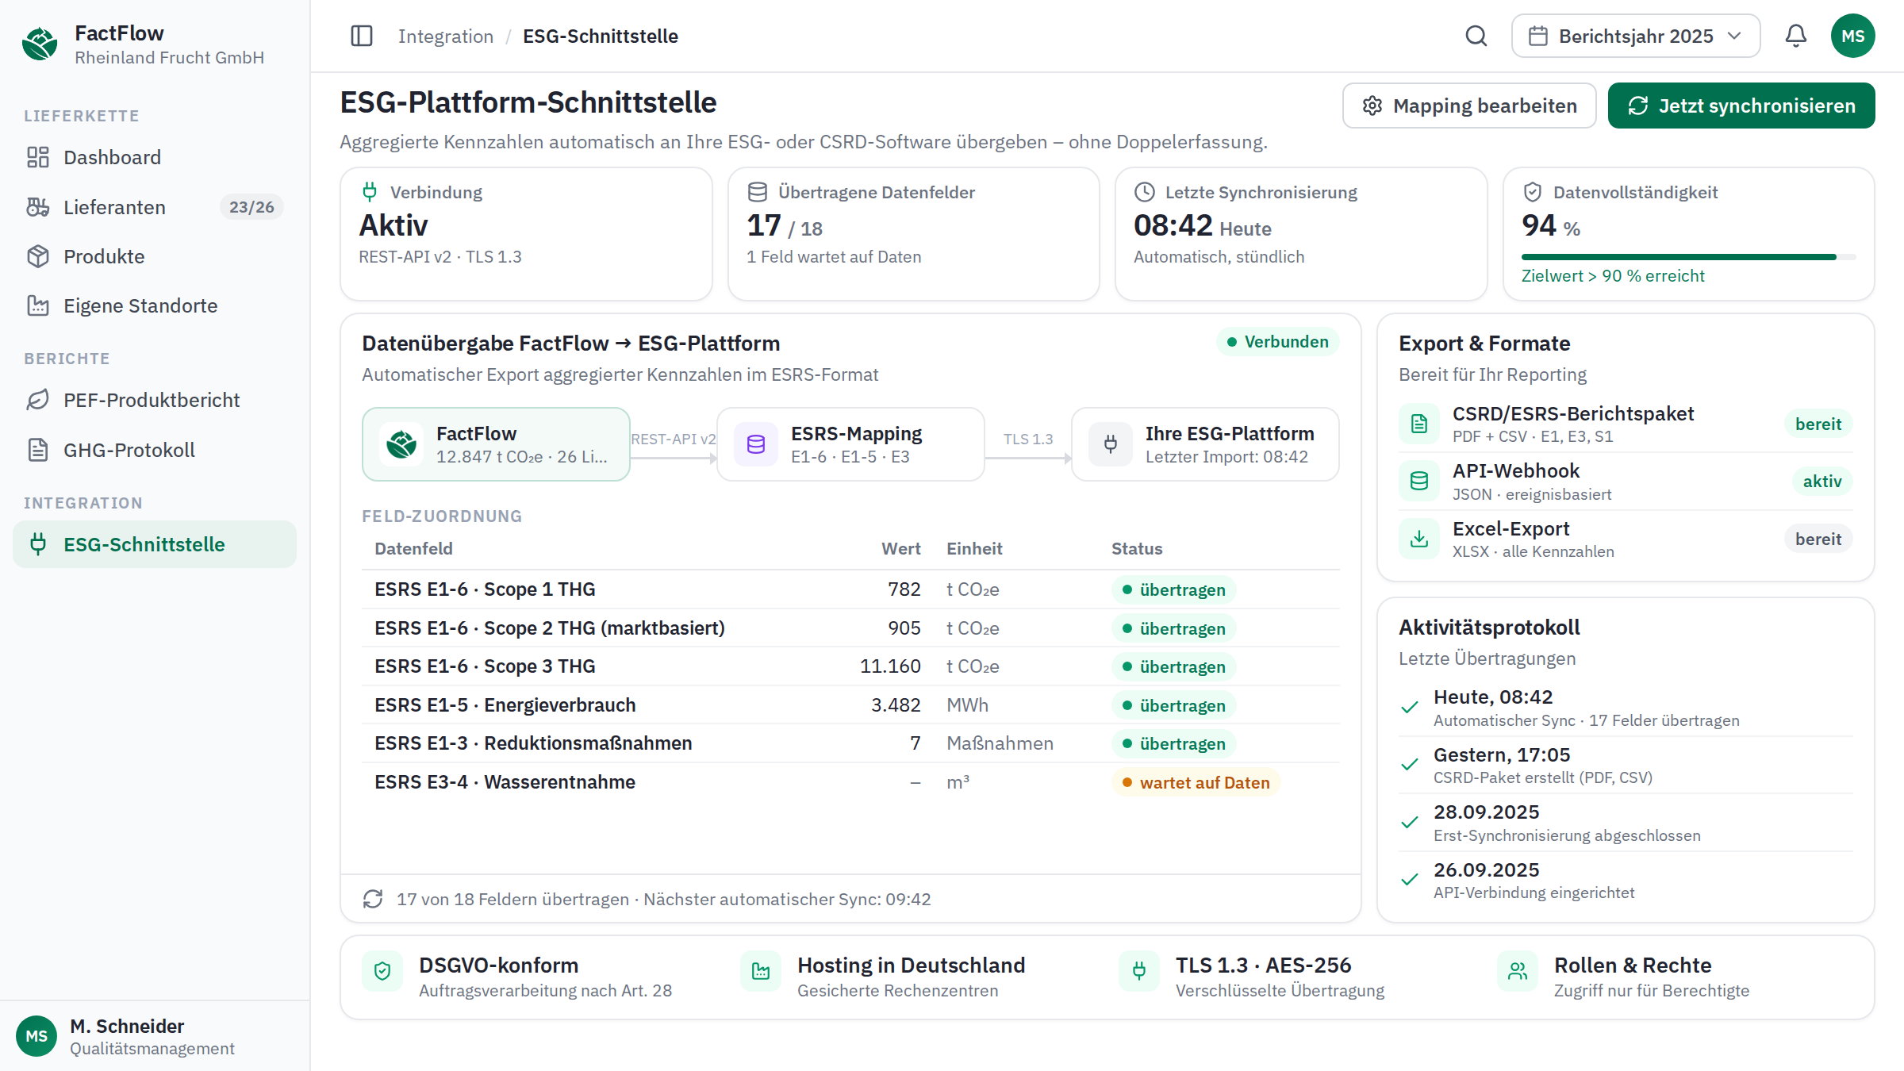Click 'bereit' badge of Excel-Export
The height and width of the screenshot is (1071, 1904).
point(1818,539)
